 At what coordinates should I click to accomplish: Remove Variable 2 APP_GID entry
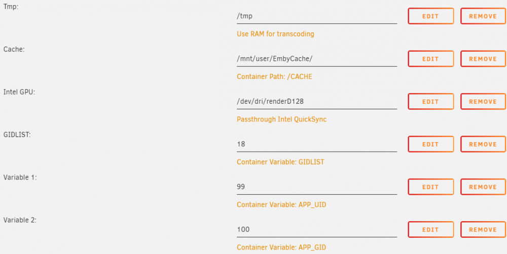click(483, 230)
